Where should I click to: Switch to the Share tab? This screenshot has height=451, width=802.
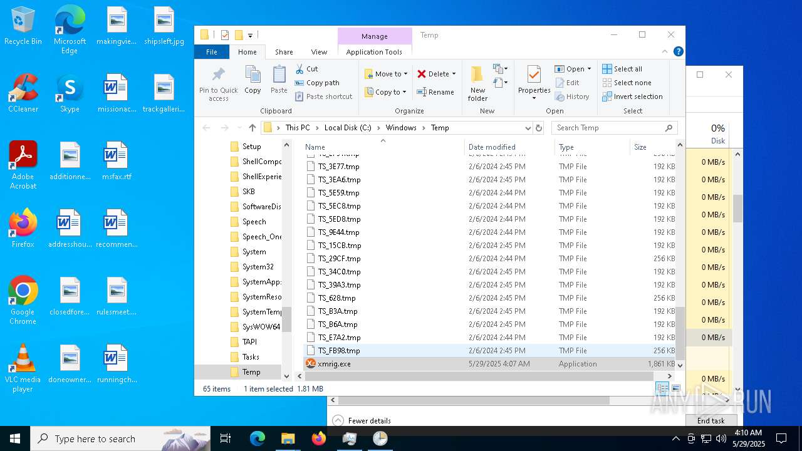[284, 52]
